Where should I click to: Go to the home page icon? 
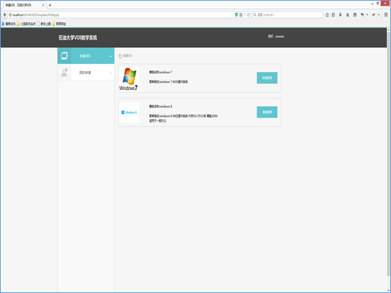point(347,15)
